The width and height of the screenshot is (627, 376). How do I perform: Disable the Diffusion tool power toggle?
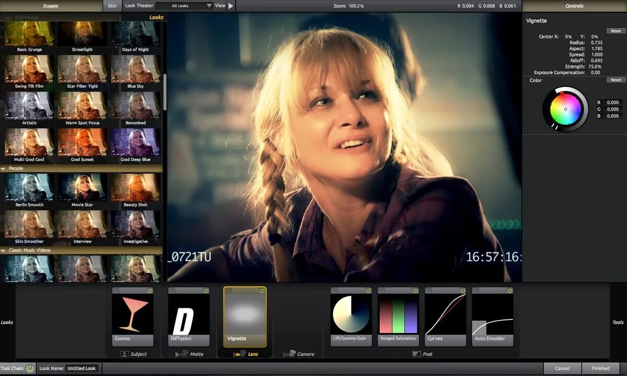(206, 291)
